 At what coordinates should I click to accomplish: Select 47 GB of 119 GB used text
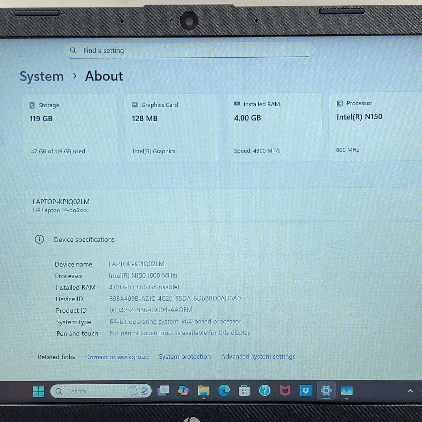click(58, 151)
